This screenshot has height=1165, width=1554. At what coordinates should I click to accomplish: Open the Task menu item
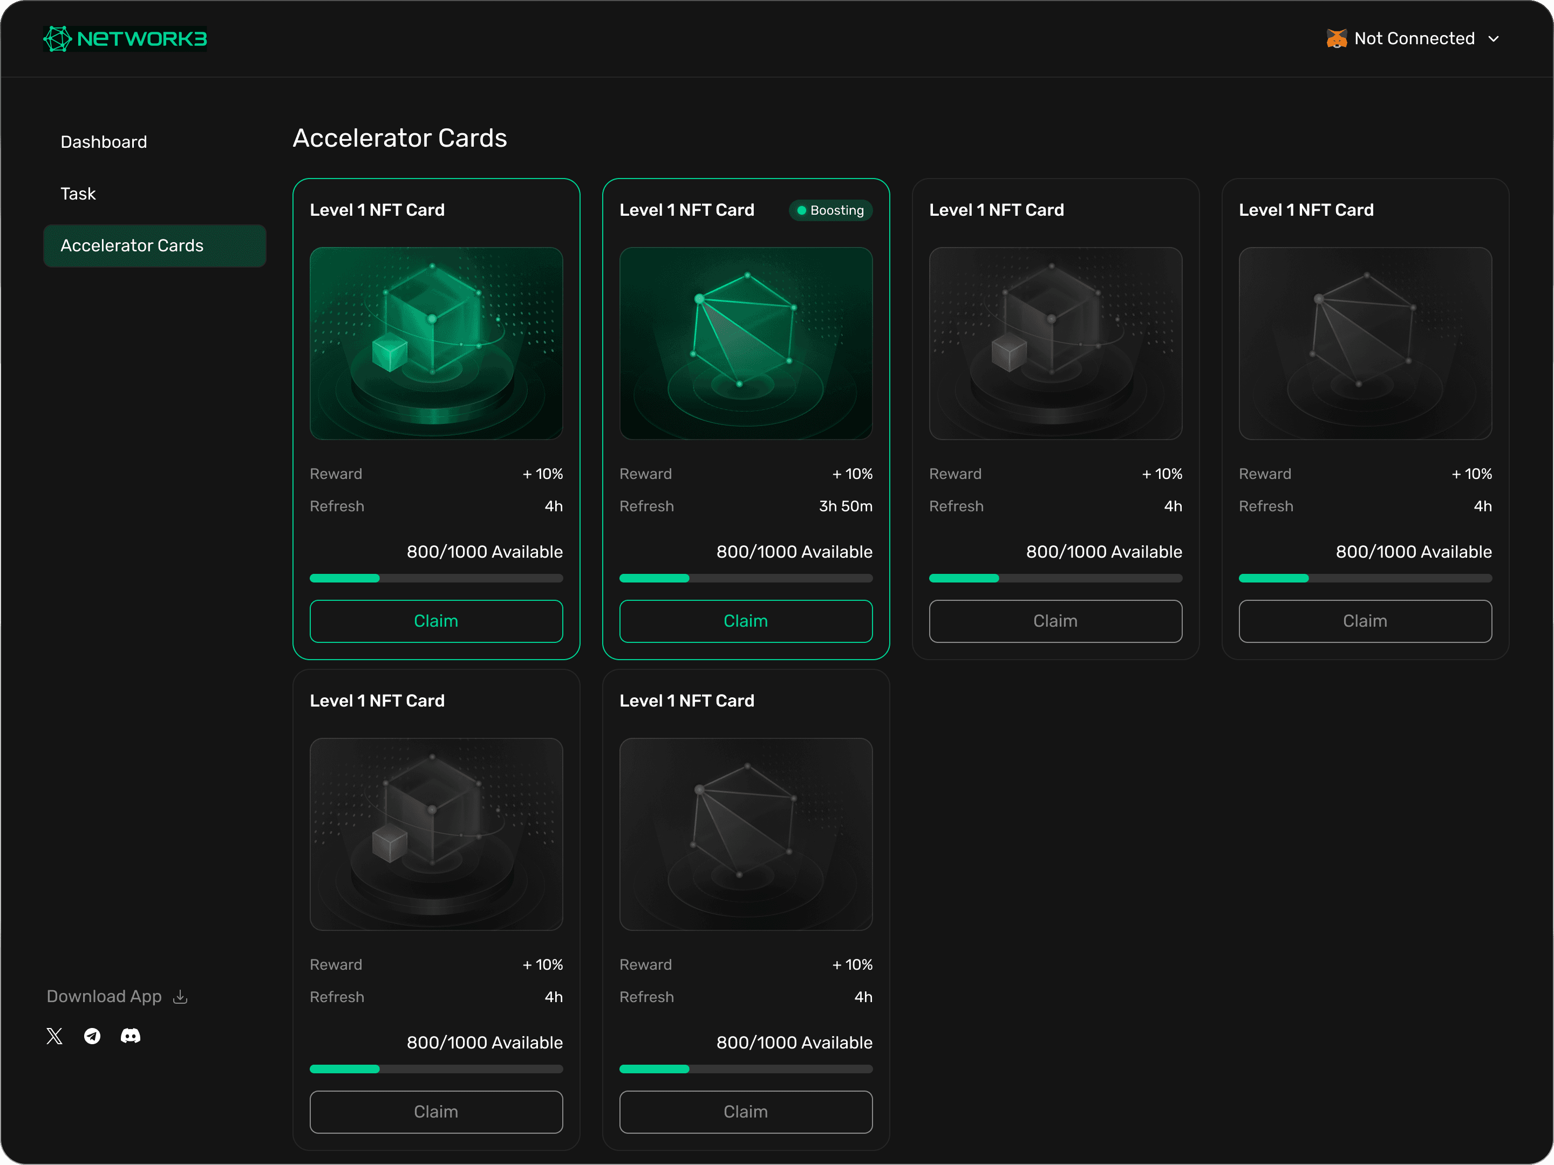click(x=78, y=194)
